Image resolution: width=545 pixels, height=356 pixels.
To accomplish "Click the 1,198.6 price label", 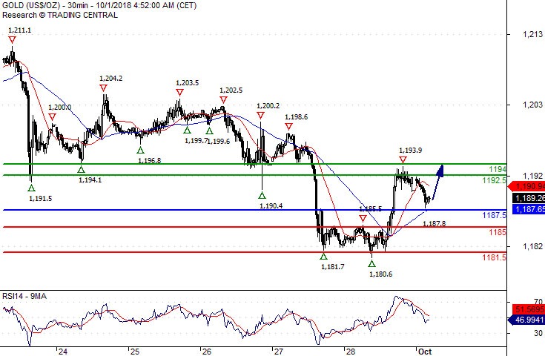I will 297,117.
